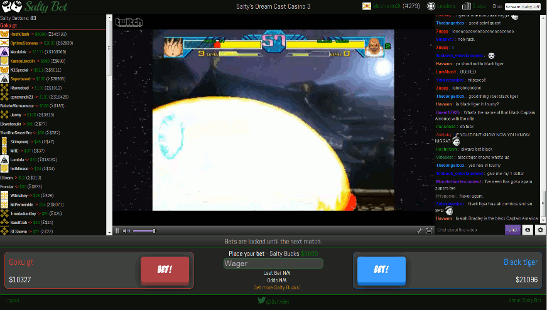Click the Salty's Dream Cast Casino 3 title
The height and width of the screenshot is (310, 547).
[x=273, y=6]
